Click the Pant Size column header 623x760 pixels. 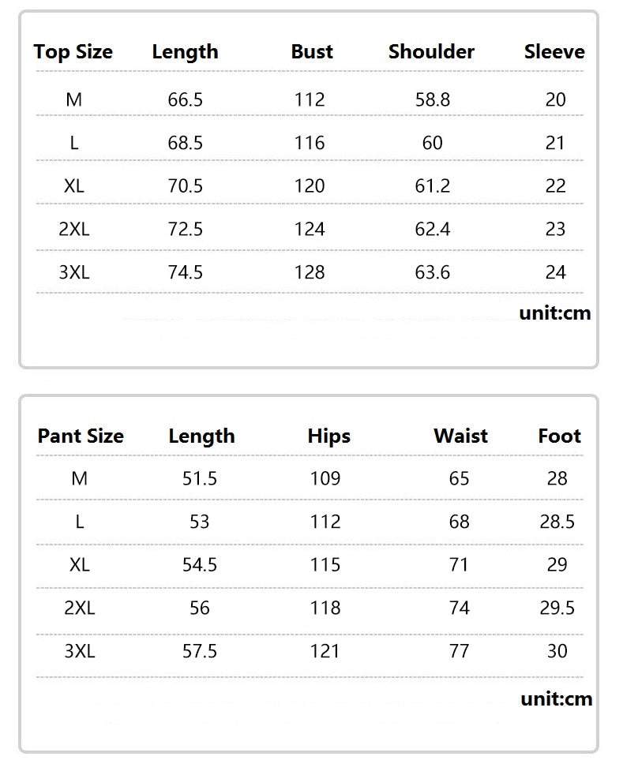pyautogui.click(x=81, y=436)
